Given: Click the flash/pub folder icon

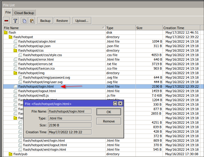Looking at the screenshot, I should pyautogui.click(x=11, y=154).
